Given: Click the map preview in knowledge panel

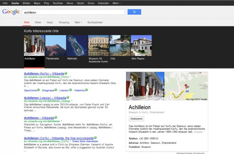Looking at the screenshot, I should 186,86.
